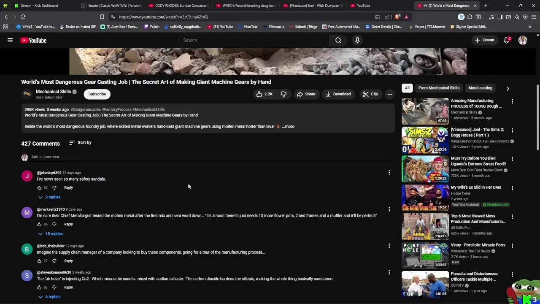Select the Metal casting chip
The height and width of the screenshot is (304, 540).
[x=480, y=88]
